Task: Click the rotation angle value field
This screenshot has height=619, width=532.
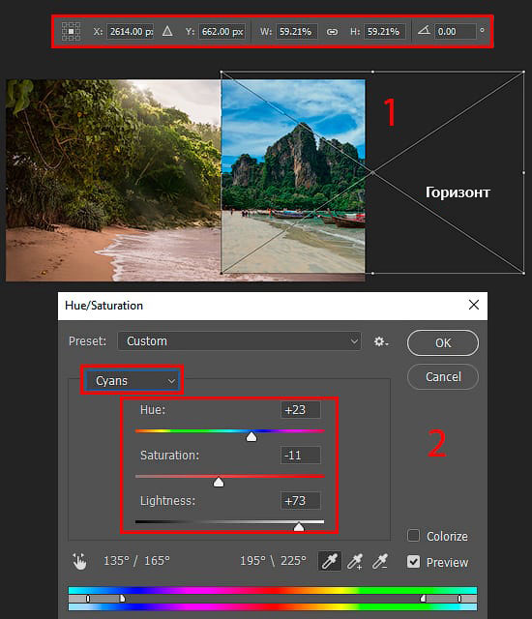Action: [455, 32]
